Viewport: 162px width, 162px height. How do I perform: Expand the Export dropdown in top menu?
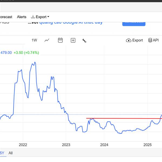[40, 17]
